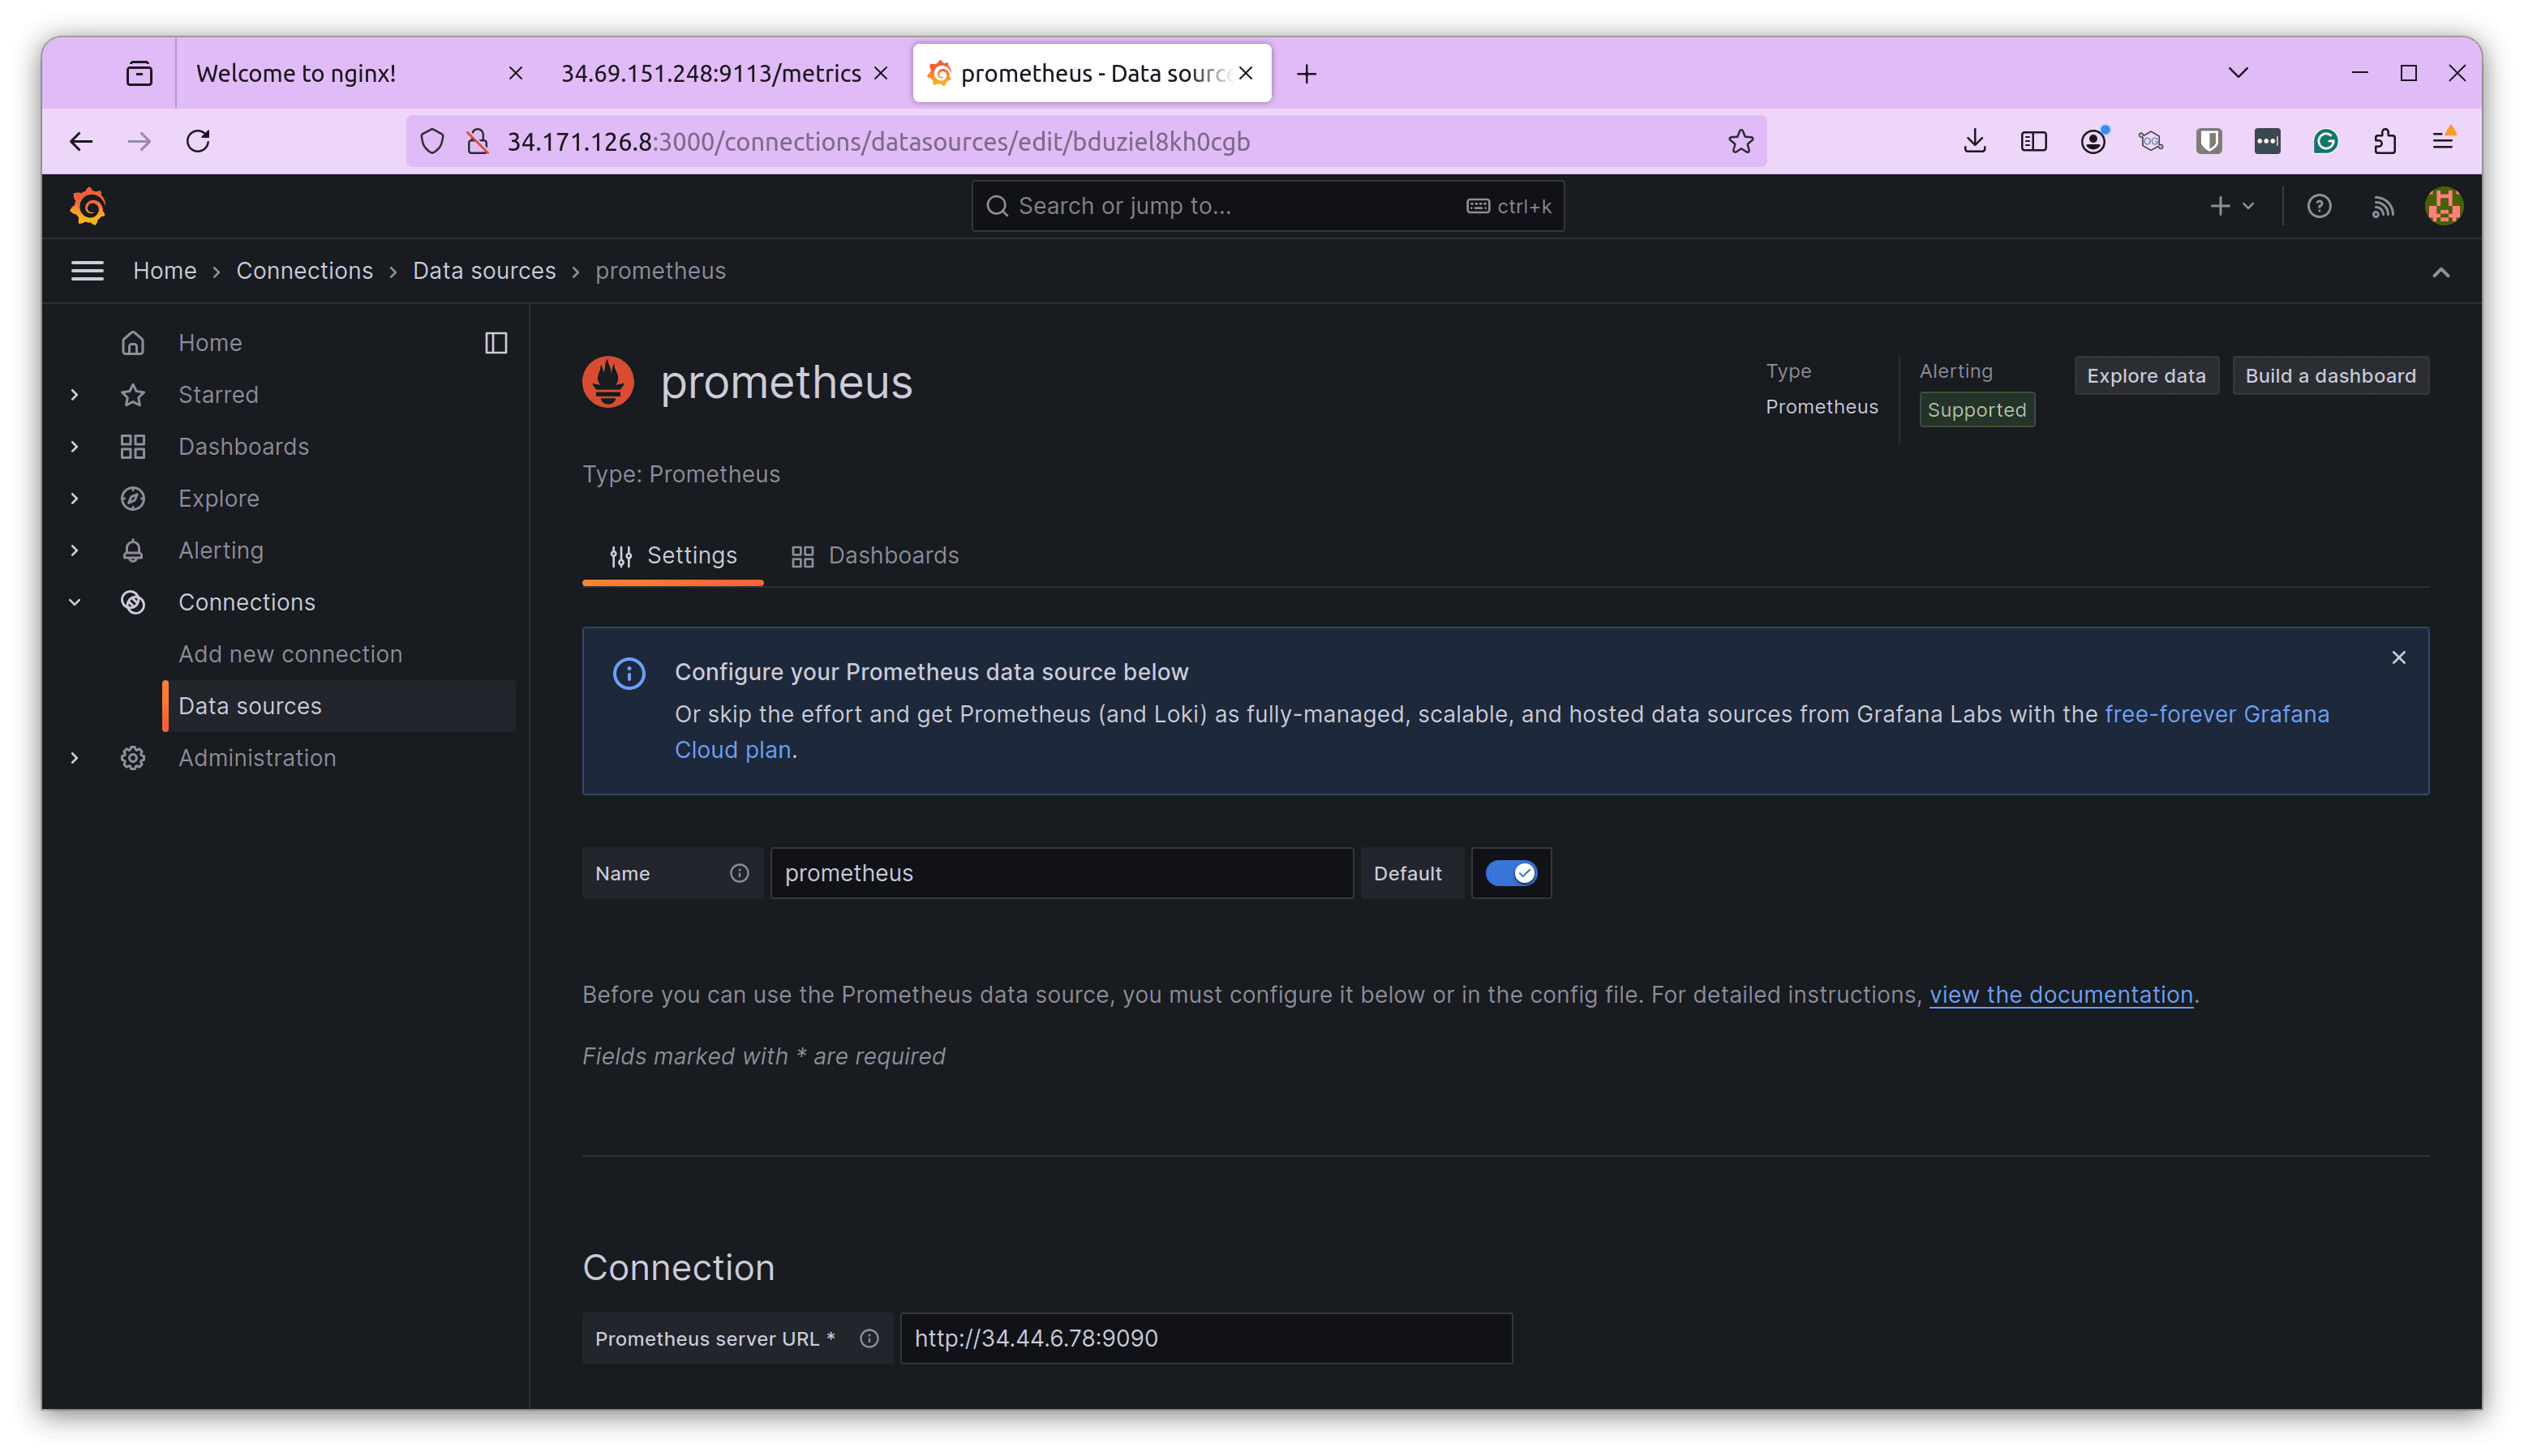Open Home in the sidebar

pos(210,343)
